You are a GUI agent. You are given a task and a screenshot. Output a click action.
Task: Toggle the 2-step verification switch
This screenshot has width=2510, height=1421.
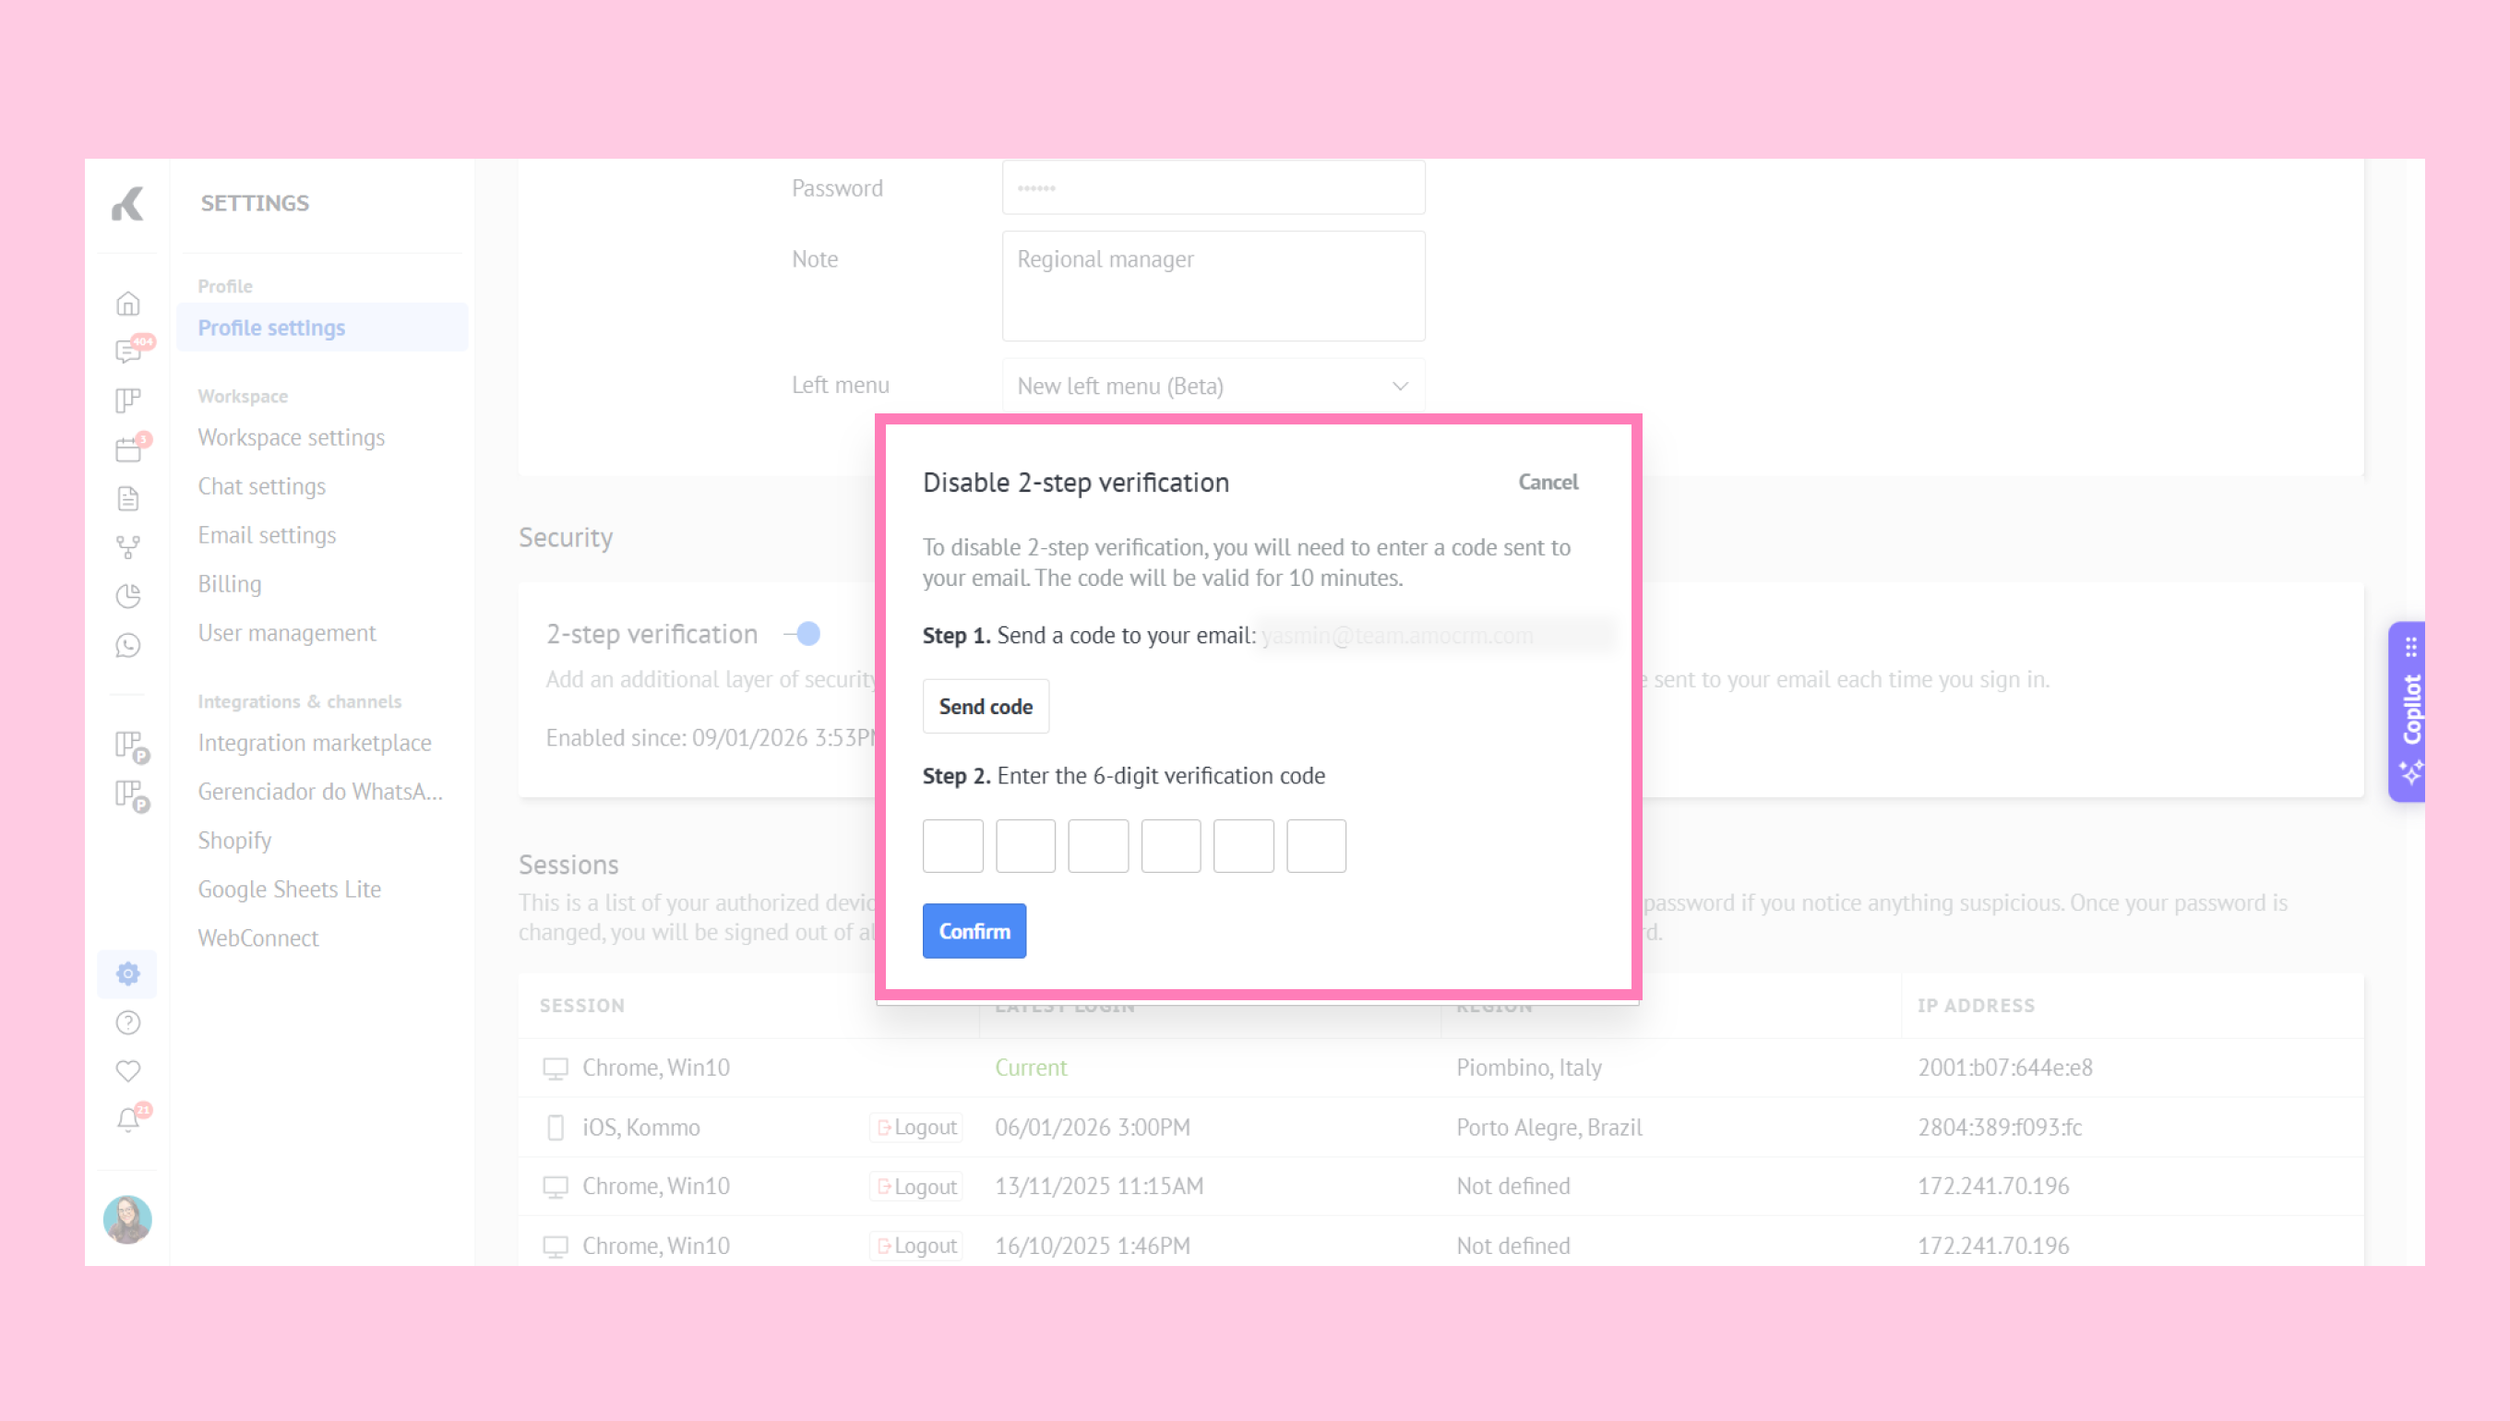click(x=803, y=635)
